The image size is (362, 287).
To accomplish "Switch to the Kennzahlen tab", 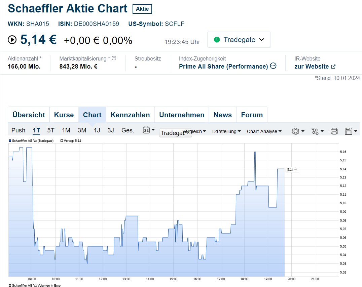I will [x=130, y=115].
